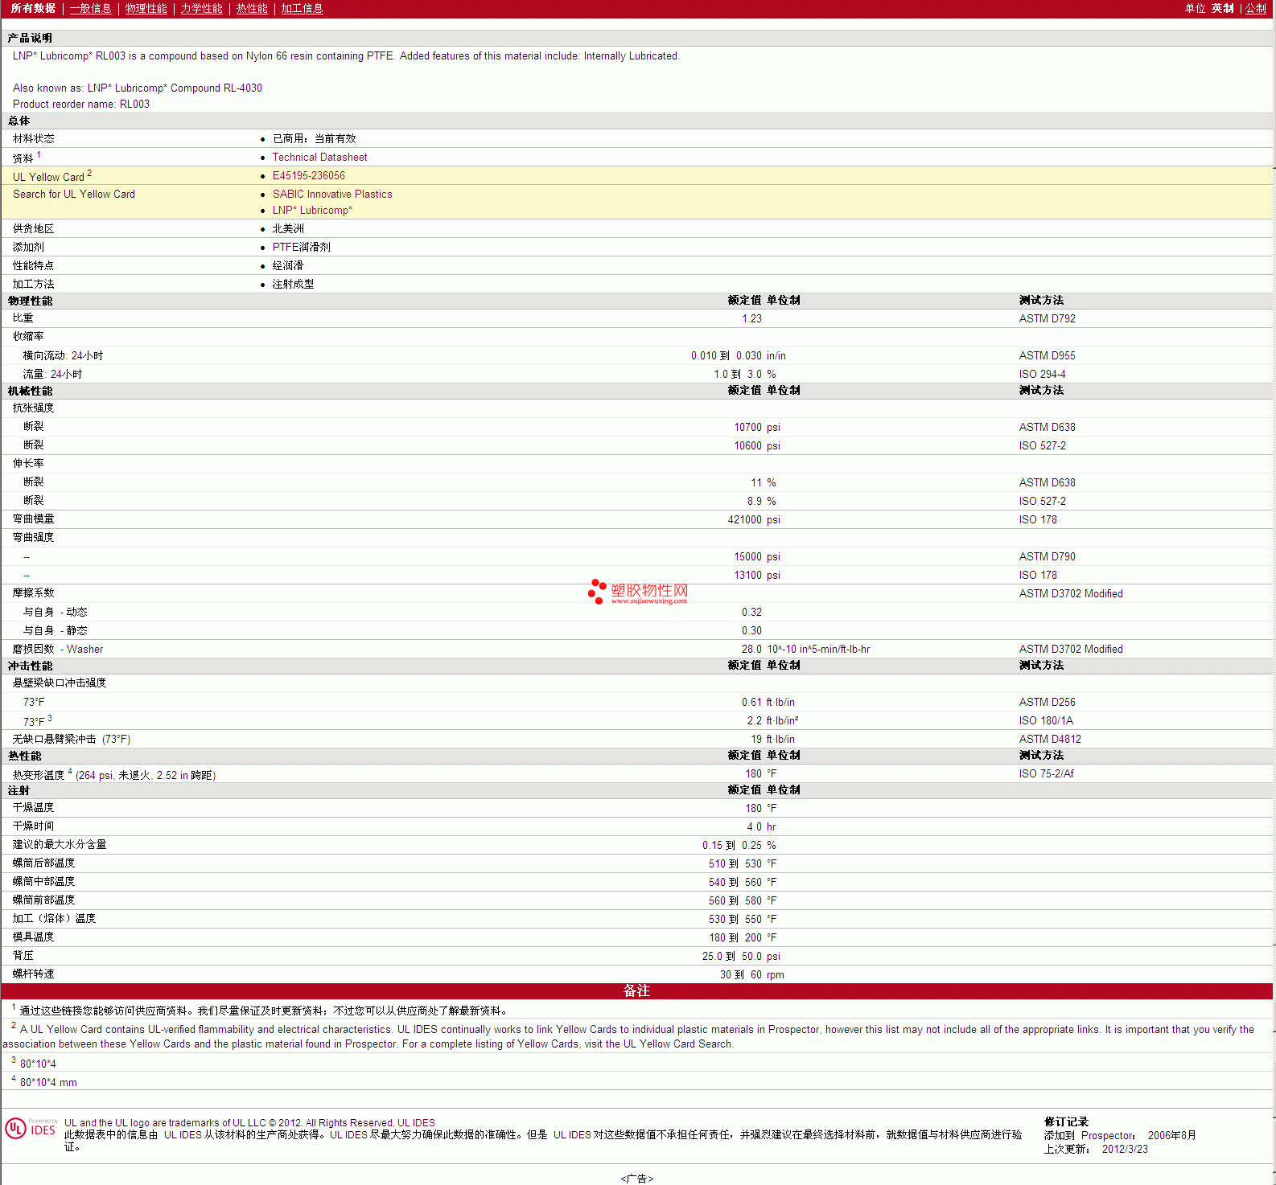Click the 螺筒中部温度 row label

tap(43, 882)
